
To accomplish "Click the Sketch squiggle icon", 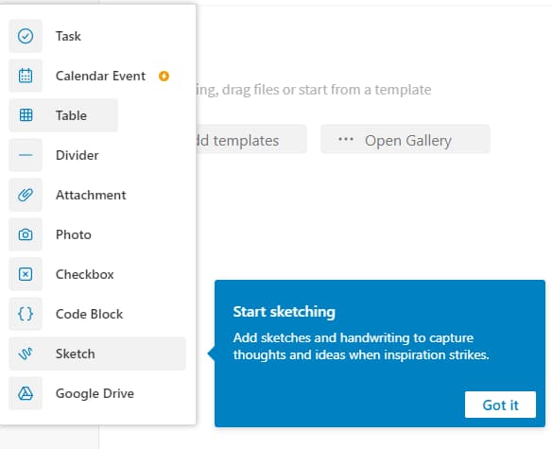I will click(x=26, y=354).
